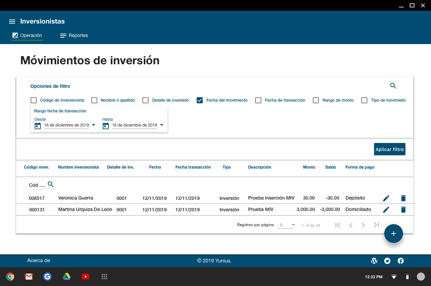Click the Acerca de footer link
The height and width of the screenshot is (286, 431).
39,260
